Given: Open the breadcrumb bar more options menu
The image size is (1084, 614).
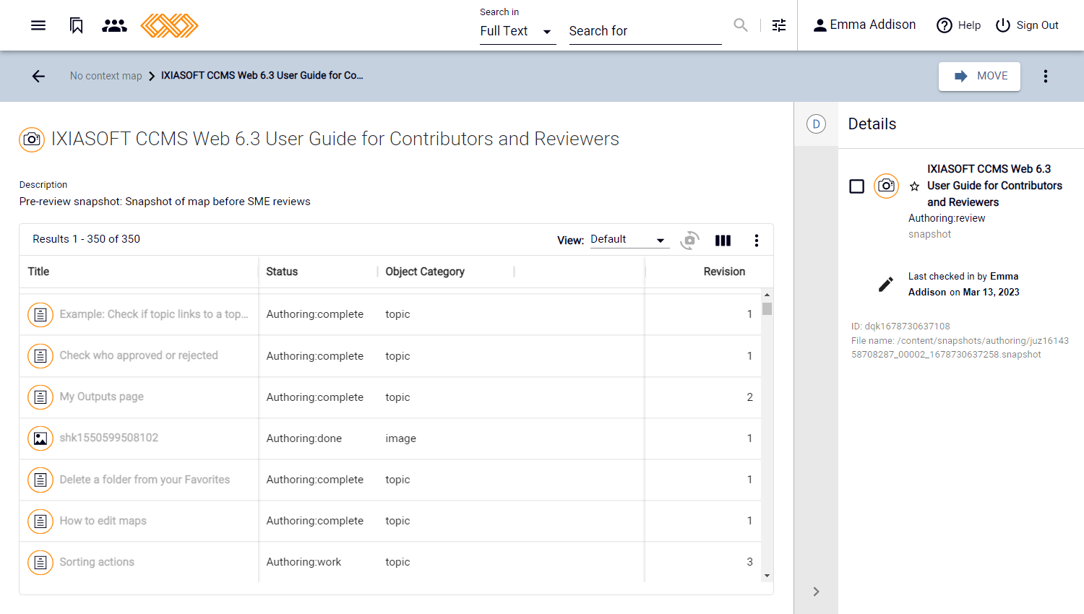Looking at the screenshot, I should [1046, 76].
